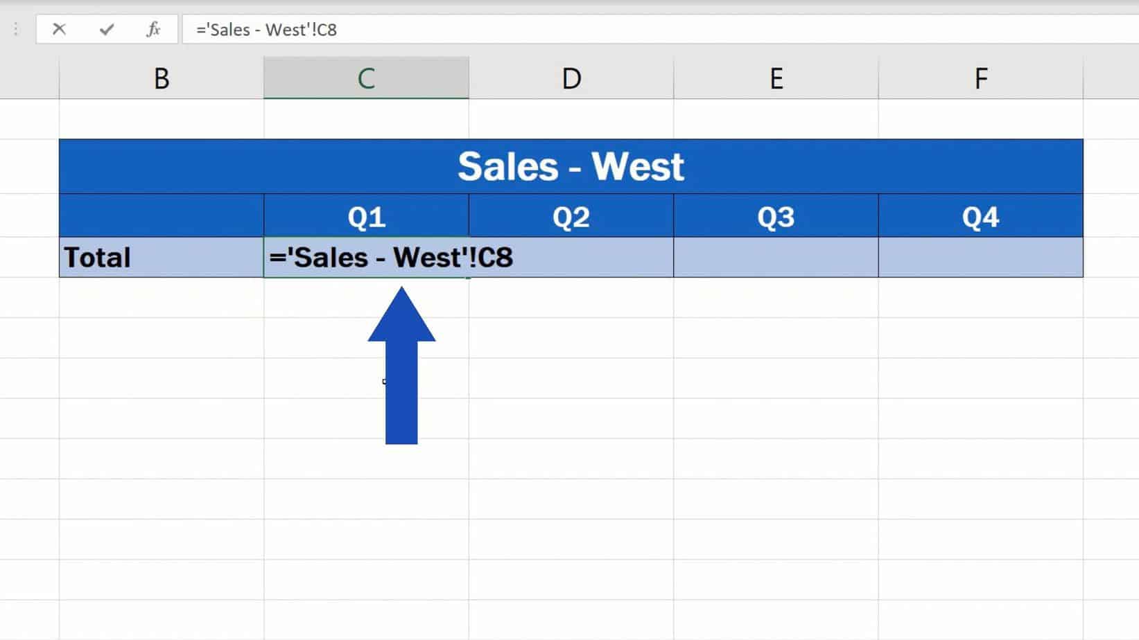Click the cell containing ='Sales - West'!C8
1139x640 pixels.
pos(366,258)
